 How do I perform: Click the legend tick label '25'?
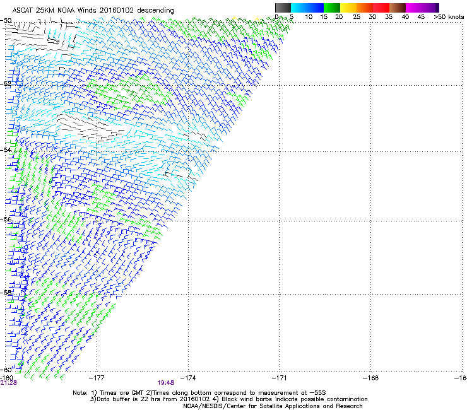[357, 17]
